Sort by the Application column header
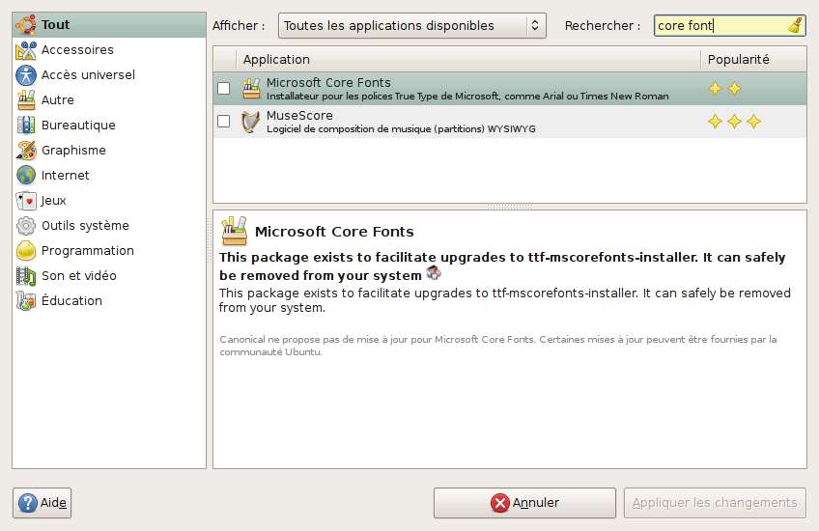Screen dimensions: 819x531 (x=468, y=60)
